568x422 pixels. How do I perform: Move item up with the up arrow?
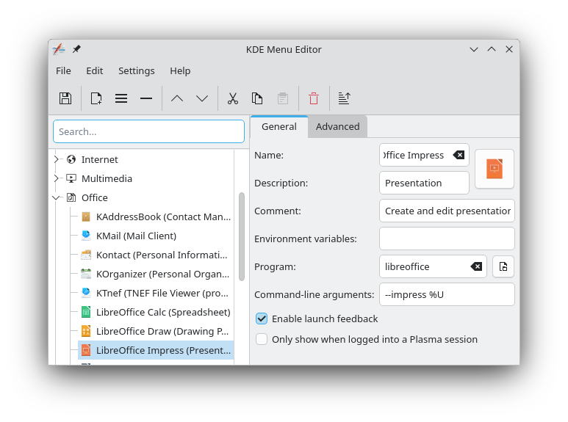(177, 98)
